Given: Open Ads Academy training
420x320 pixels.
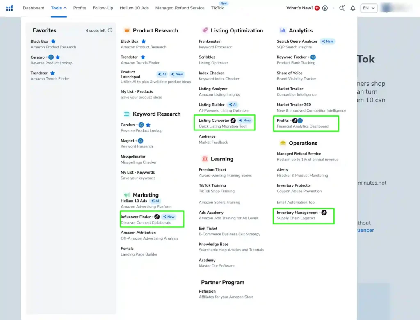Looking at the screenshot, I should click(x=228, y=215).
